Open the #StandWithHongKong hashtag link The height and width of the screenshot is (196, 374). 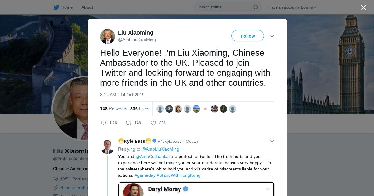coord(178,175)
